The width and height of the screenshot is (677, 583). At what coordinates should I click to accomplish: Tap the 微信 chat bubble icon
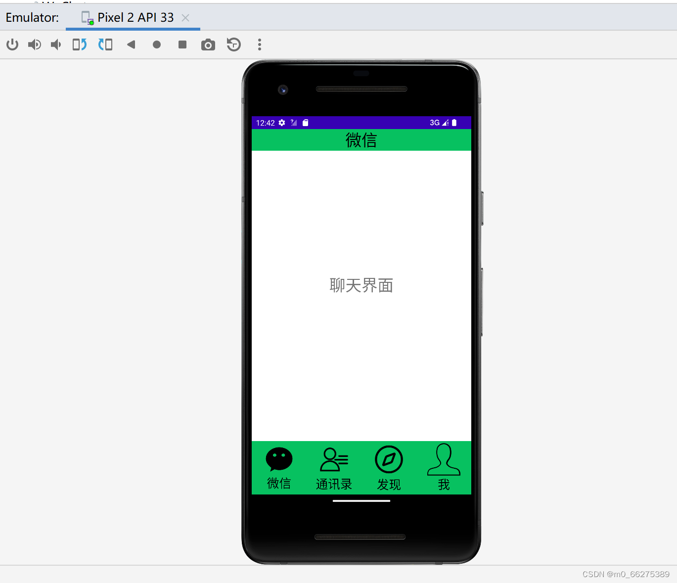[279, 459]
